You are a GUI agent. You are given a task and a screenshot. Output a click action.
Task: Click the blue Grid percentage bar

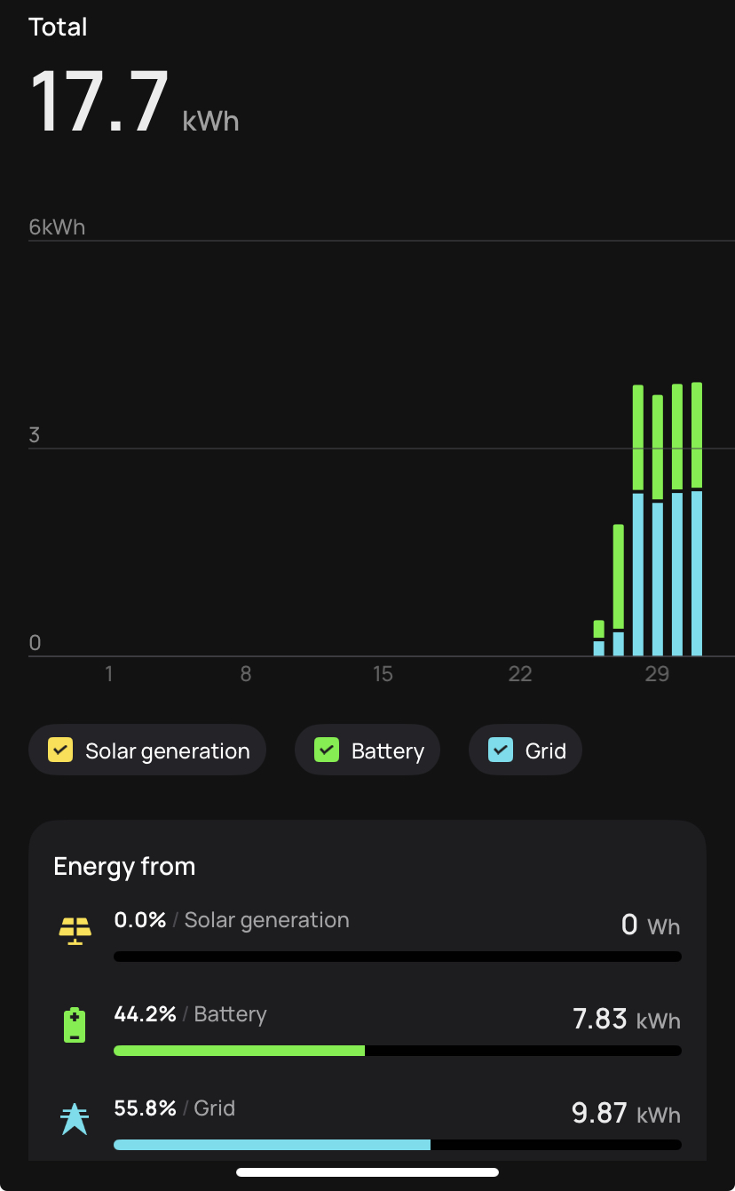tap(272, 1145)
